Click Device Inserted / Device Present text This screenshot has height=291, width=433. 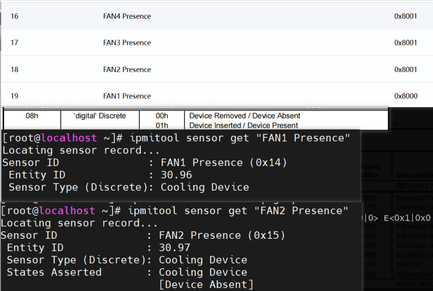[x=244, y=125]
